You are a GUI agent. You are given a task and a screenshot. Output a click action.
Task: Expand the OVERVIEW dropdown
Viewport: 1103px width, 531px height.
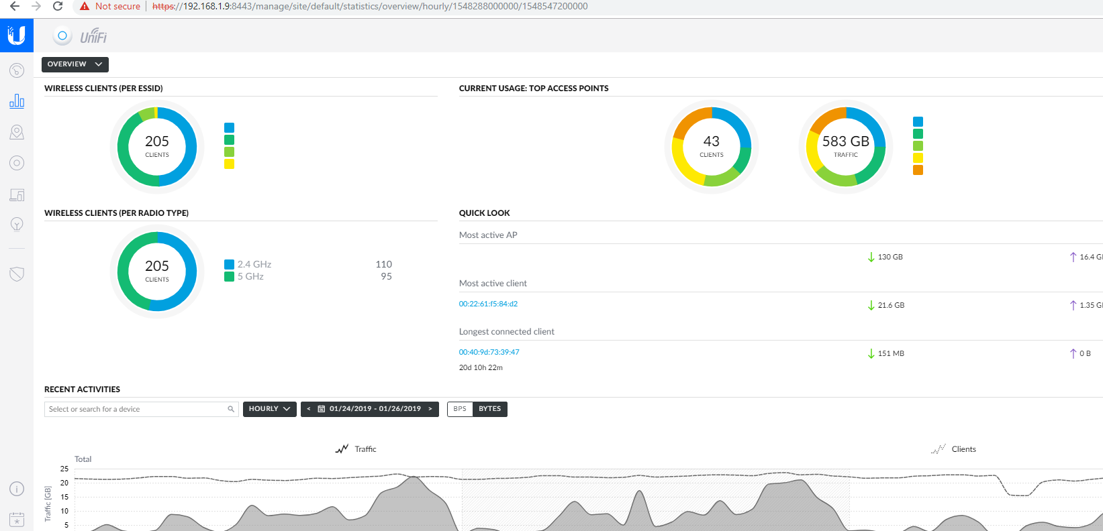75,64
